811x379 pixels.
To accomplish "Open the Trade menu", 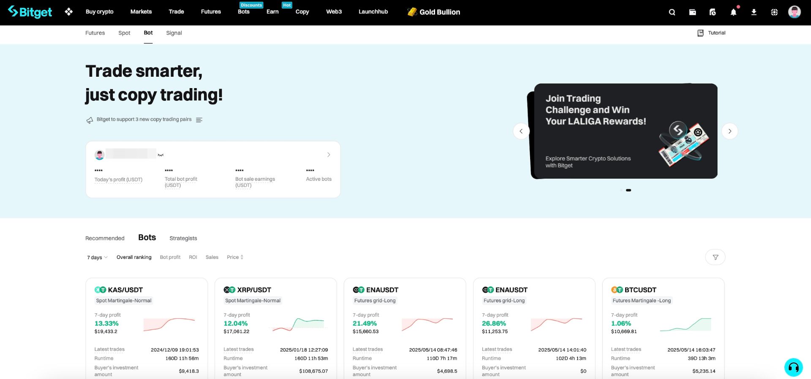I will point(176,12).
